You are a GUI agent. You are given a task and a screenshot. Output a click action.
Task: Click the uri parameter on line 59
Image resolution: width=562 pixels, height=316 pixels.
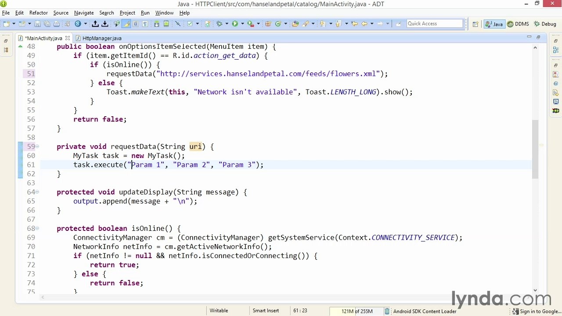coord(195,147)
